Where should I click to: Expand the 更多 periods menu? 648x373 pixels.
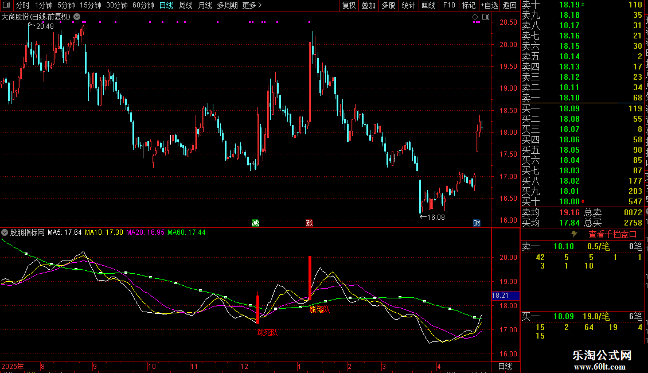(252, 5)
